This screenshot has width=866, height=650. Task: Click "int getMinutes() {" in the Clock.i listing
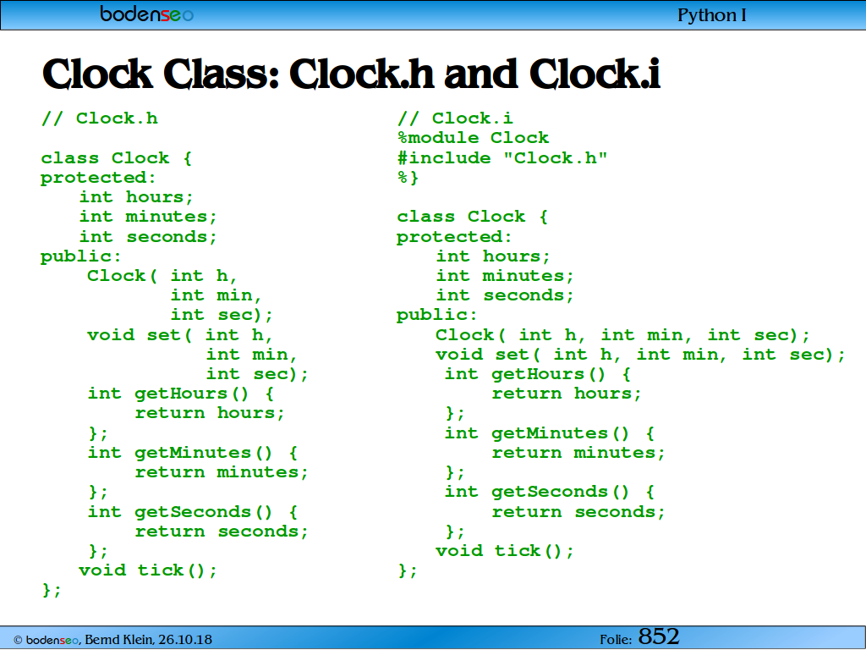550,432
